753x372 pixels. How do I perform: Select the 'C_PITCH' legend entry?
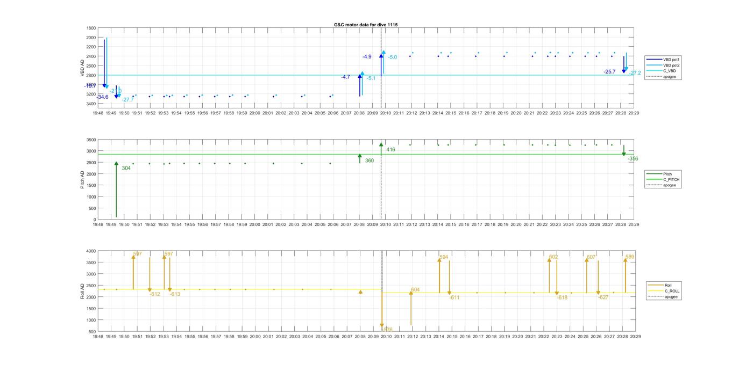click(x=671, y=180)
